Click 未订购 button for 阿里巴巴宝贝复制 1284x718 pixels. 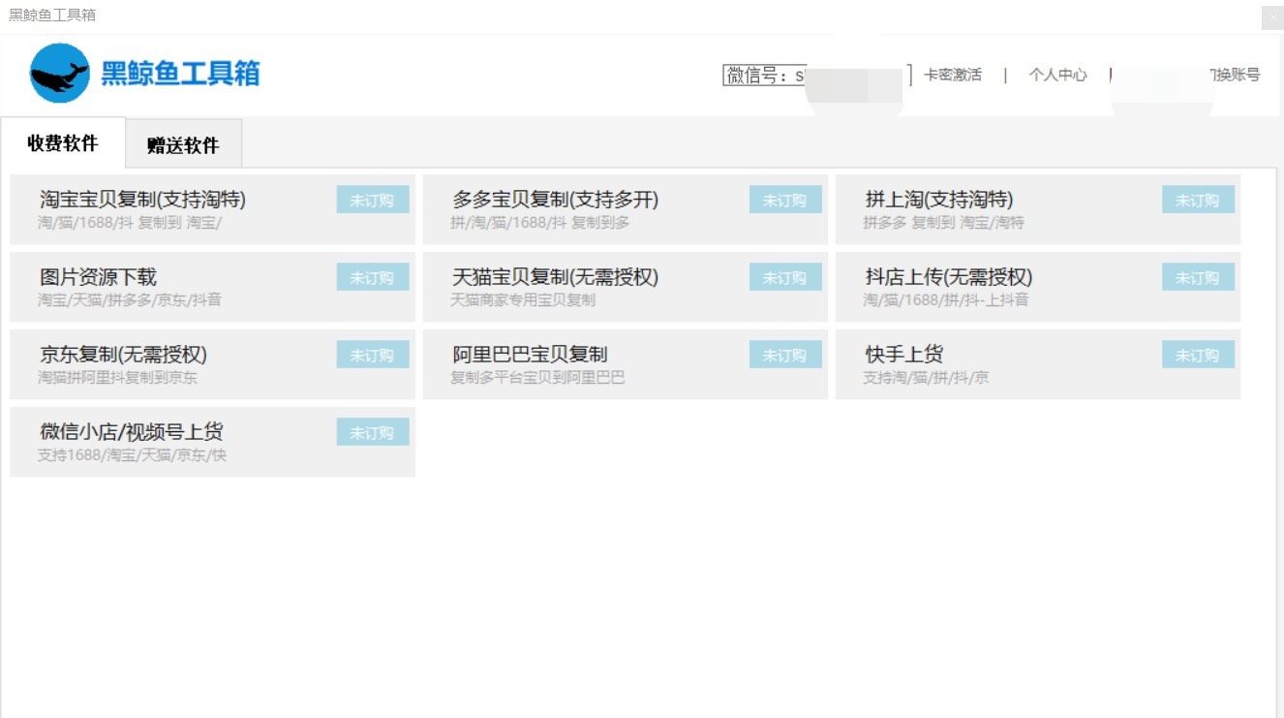coord(785,355)
